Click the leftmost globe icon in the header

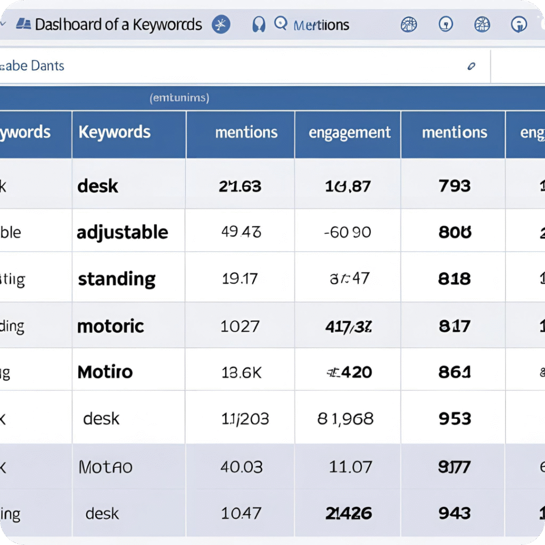tap(408, 24)
